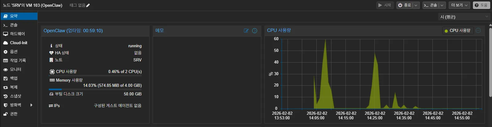492x127 pixels.
Task: Click the 0.46% of 2 CPU(s) value
Action: (x=125, y=71)
